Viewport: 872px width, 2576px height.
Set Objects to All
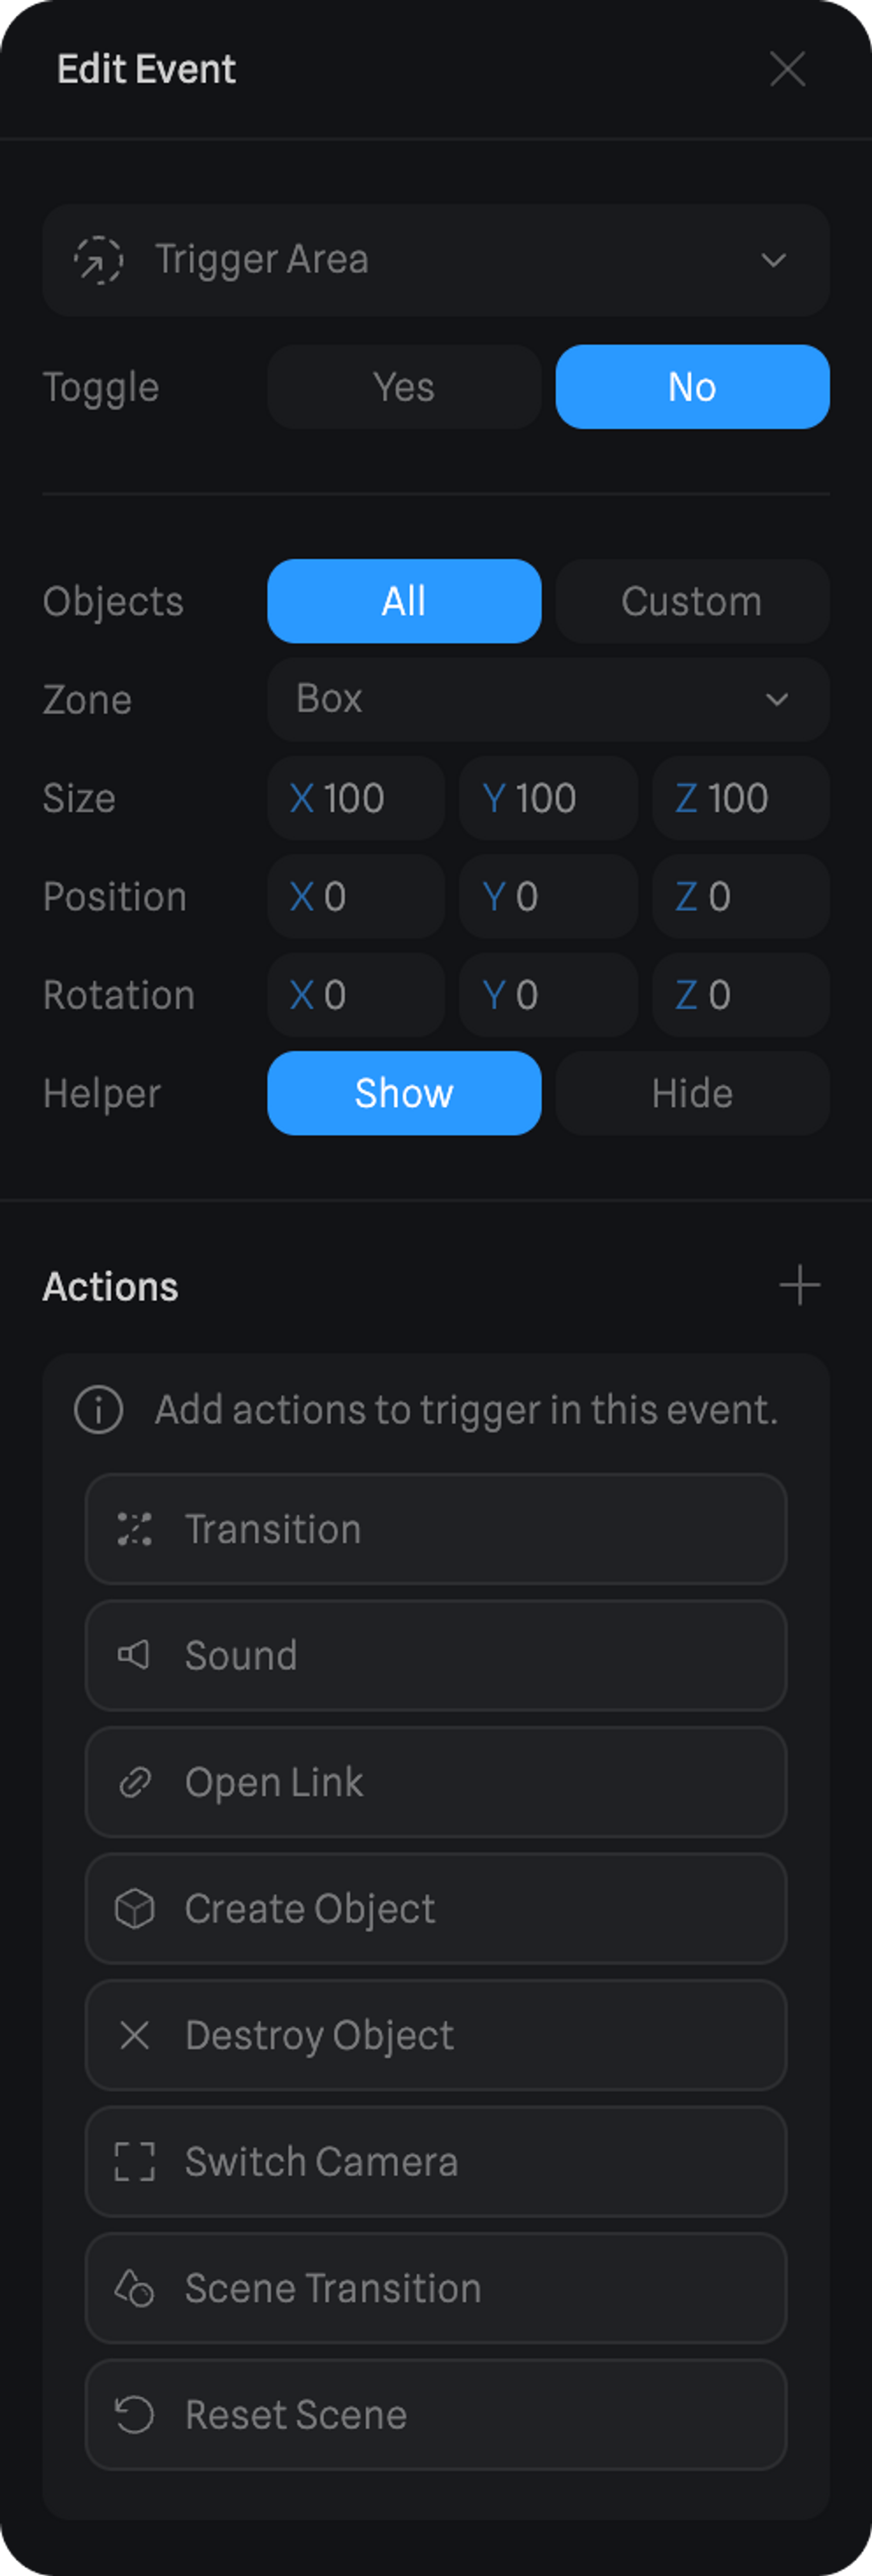pyautogui.click(x=404, y=601)
